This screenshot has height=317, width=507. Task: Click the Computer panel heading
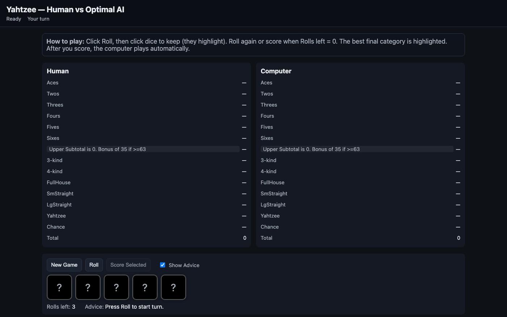coord(276,71)
